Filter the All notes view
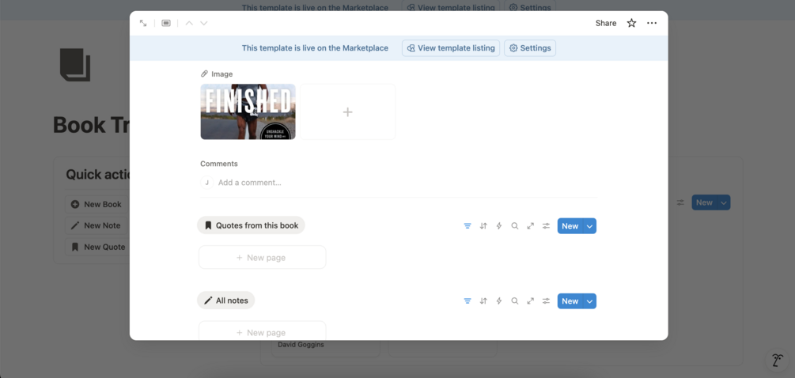The width and height of the screenshot is (795, 378). (x=468, y=301)
